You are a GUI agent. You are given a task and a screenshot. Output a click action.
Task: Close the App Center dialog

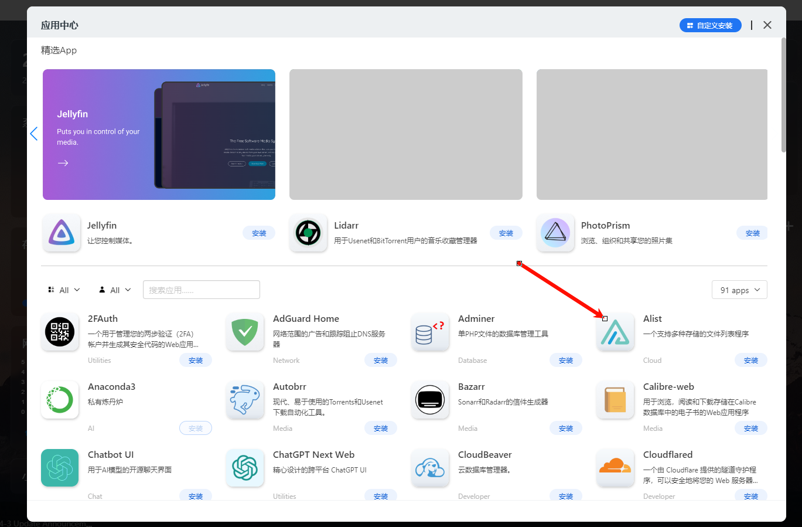point(767,25)
